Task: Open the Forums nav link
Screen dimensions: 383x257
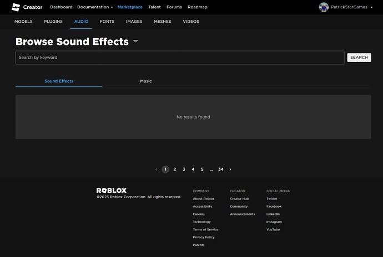Action: (174, 7)
